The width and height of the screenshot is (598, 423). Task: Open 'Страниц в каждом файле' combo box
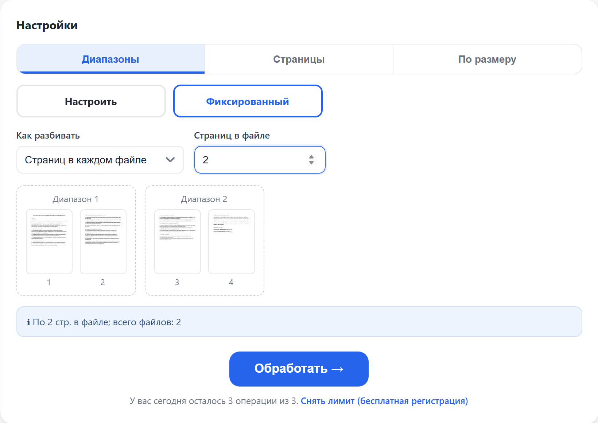click(100, 160)
